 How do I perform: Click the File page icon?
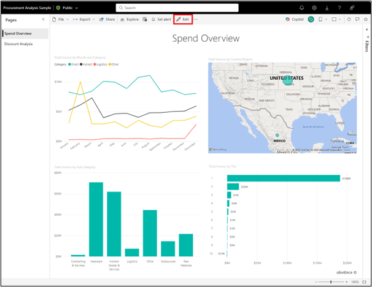click(54, 20)
